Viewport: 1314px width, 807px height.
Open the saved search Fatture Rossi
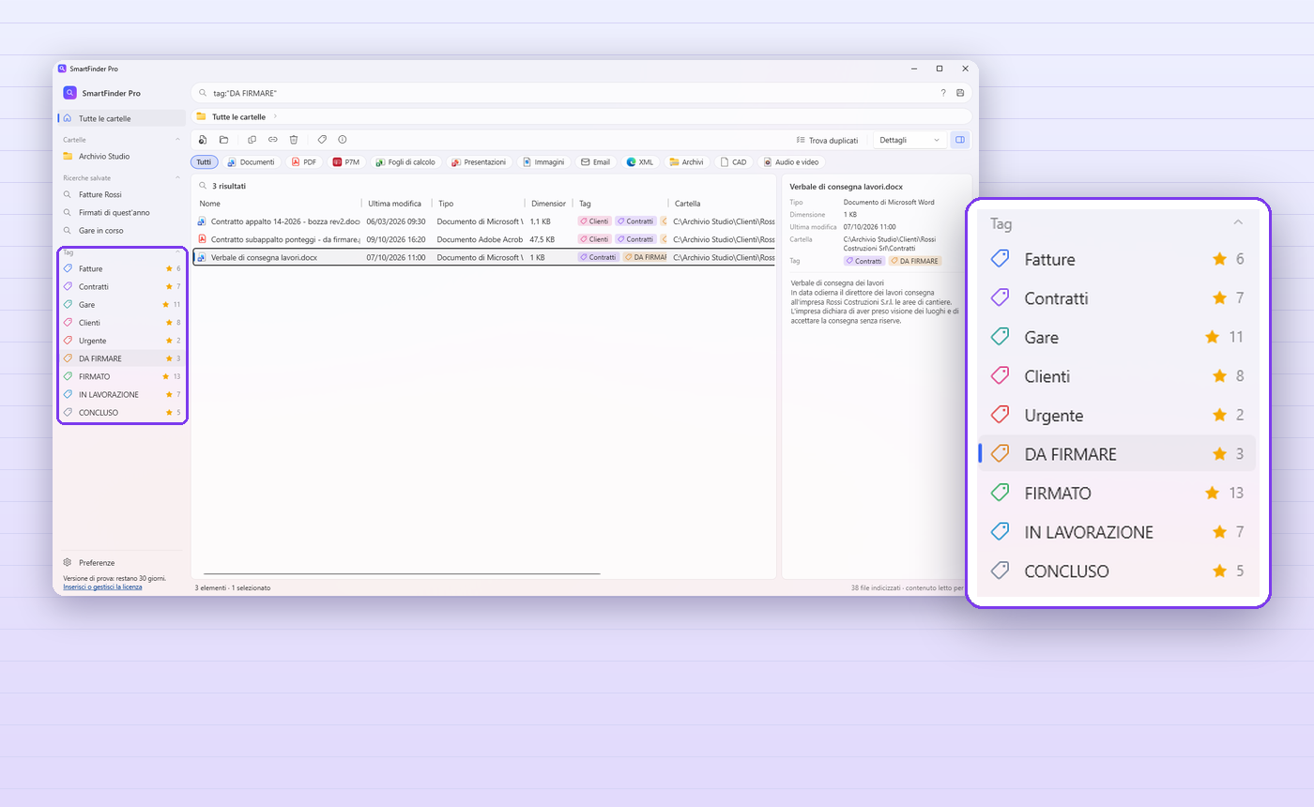click(122, 194)
